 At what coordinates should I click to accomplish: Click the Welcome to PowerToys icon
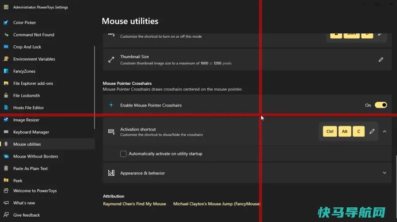(6, 190)
